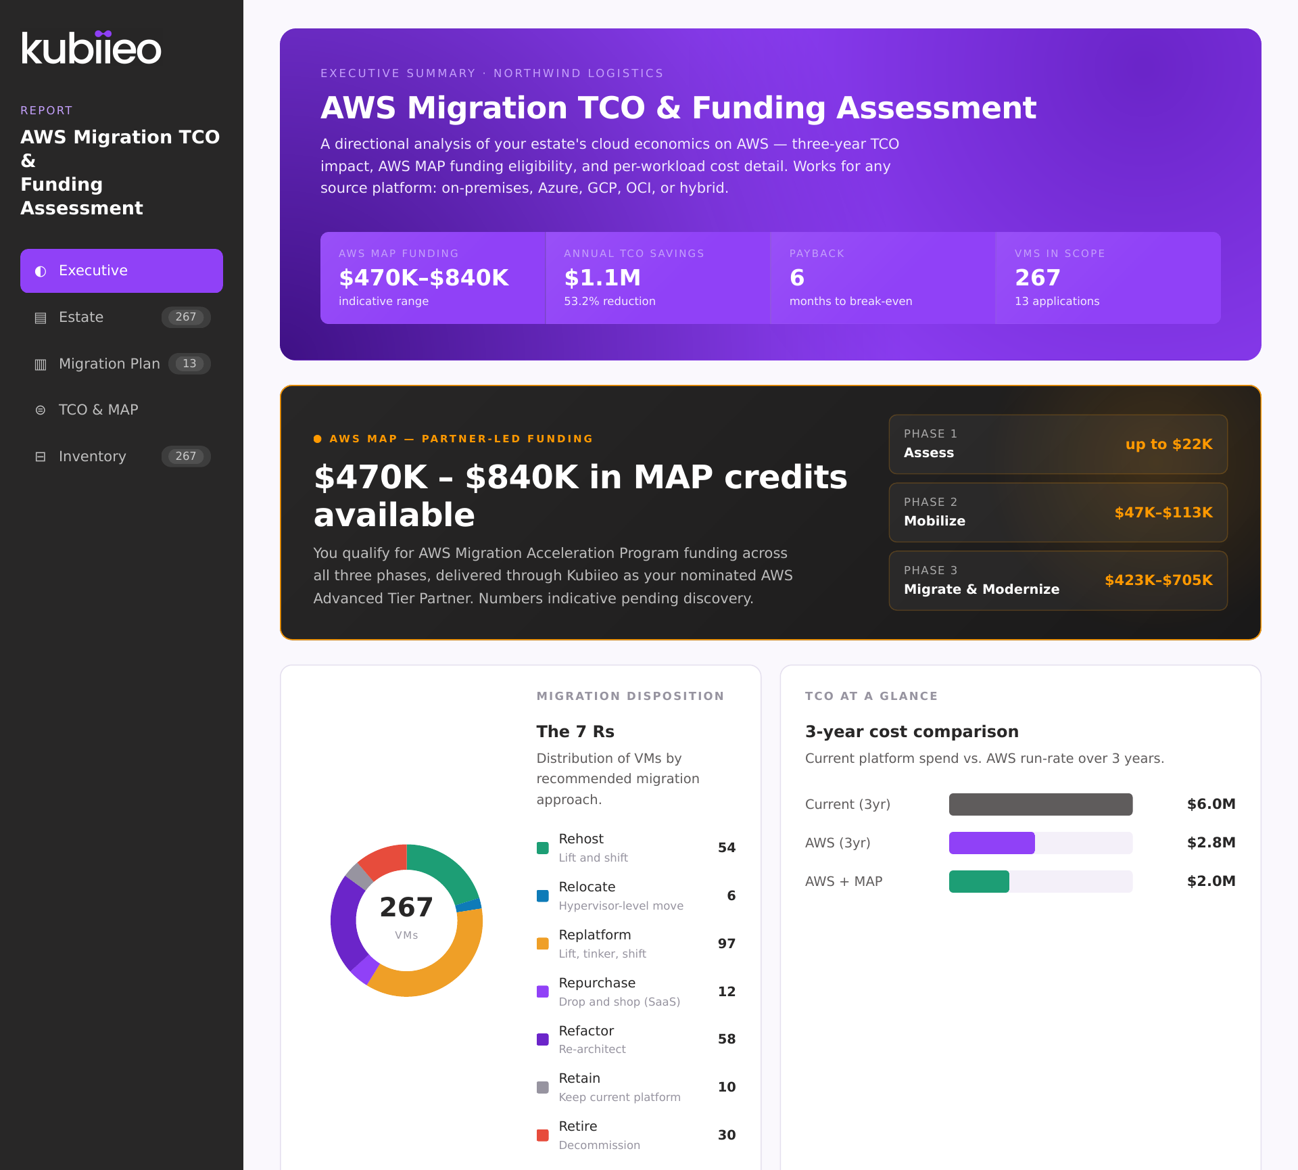Click the sidebar report title text
This screenshot has width=1298, height=1170.
pyautogui.click(x=120, y=172)
